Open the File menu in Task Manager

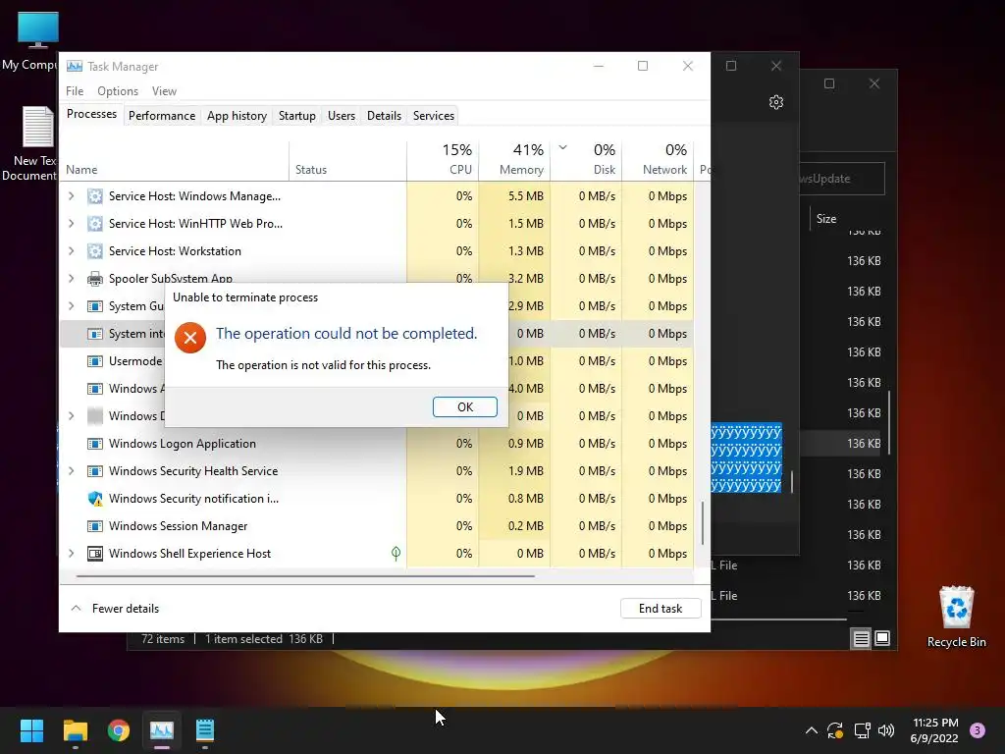(75, 91)
